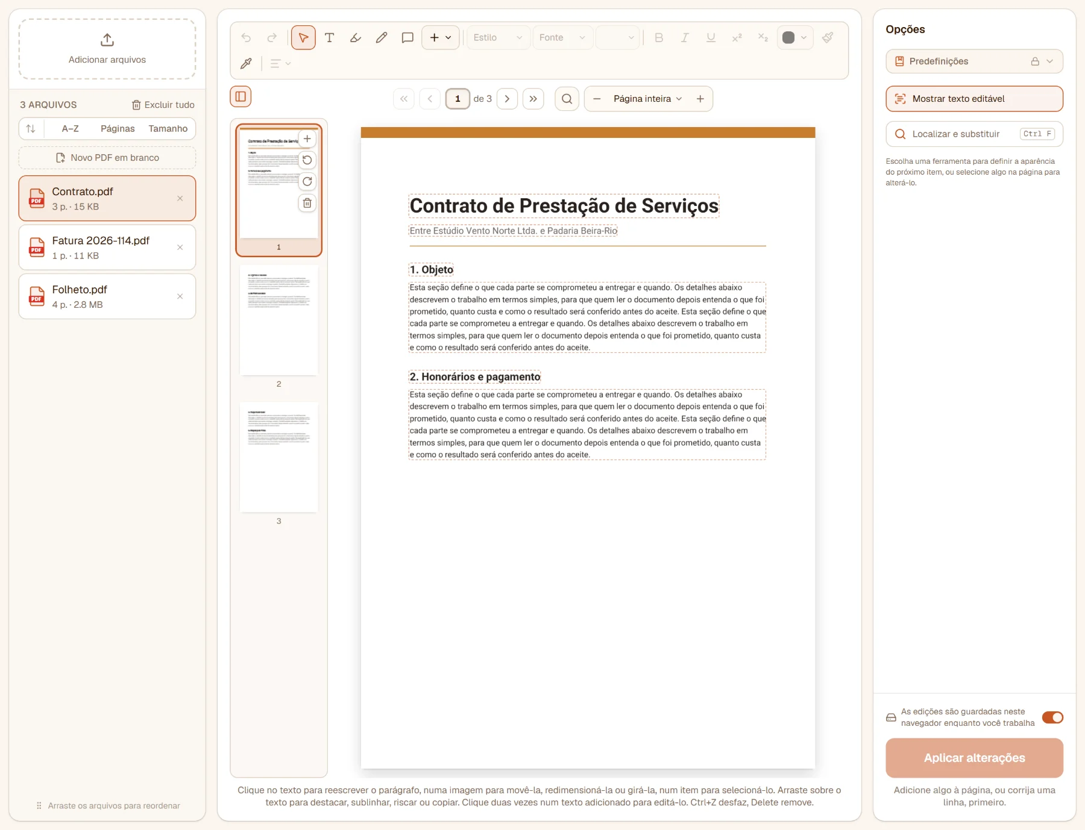Sort files by Páginas
This screenshot has height=830, width=1085.
point(118,129)
